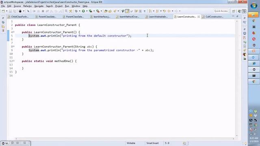Collapse the fold marker on line 8

click(14, 46)
